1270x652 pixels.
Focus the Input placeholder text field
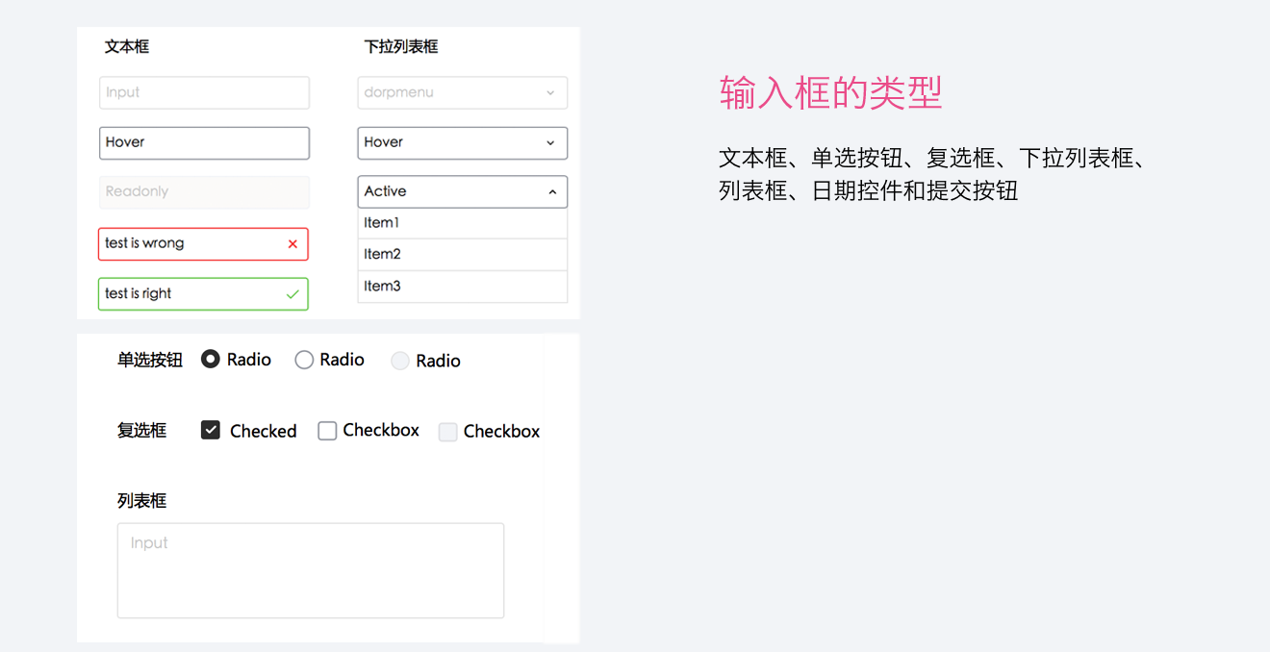pos(204,93)
